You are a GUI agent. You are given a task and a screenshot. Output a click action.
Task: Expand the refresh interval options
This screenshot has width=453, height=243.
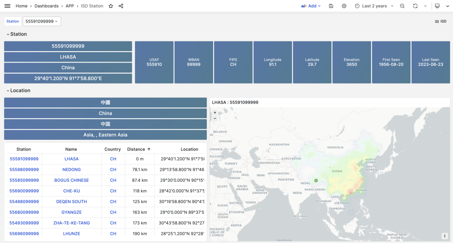[x=425, y=6]
